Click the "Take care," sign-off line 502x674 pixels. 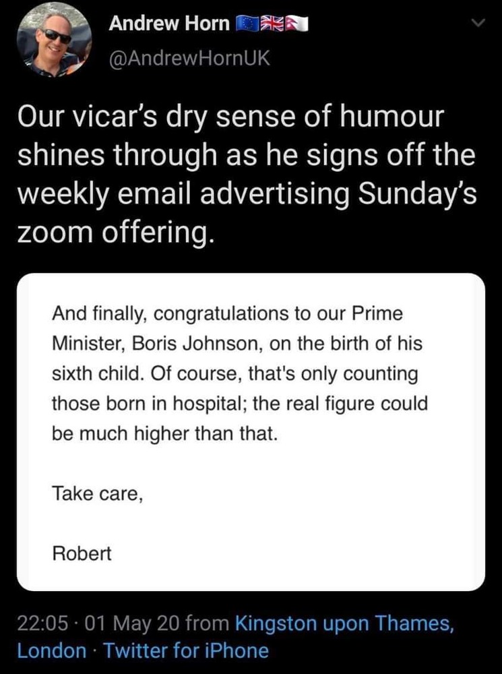point(97,493)
